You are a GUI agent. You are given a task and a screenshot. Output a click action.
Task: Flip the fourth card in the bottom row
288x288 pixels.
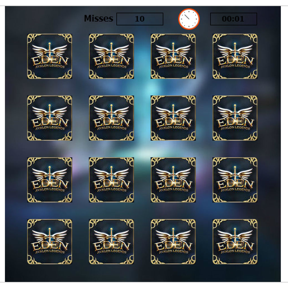click(x=235, y=242)
